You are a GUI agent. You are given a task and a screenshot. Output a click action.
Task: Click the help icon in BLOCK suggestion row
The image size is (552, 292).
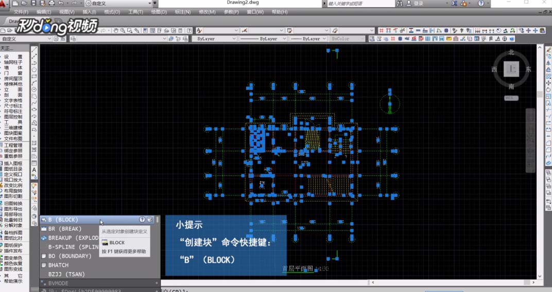[142, 220]
